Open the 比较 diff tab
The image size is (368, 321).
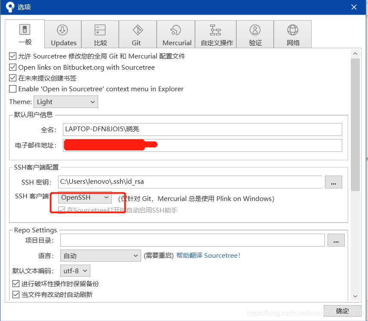pyautogui.click(x=100, y=34)
